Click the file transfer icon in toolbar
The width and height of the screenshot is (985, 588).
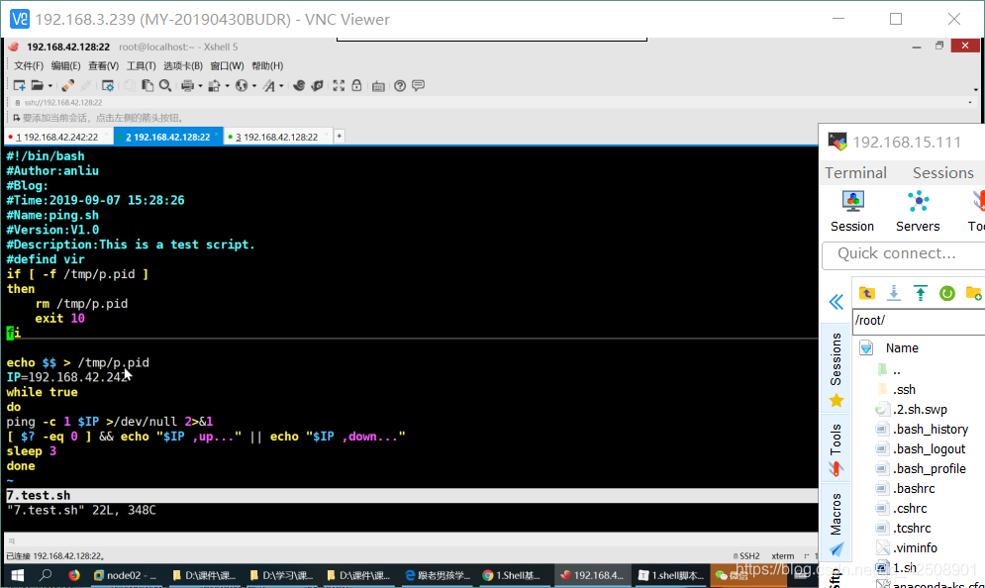pos(214,85)
